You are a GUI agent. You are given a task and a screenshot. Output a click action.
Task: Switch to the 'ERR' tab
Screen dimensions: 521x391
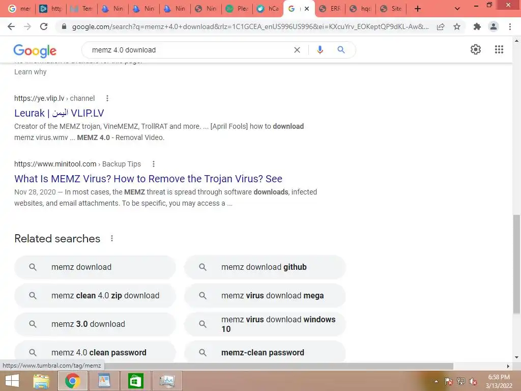click(330, 9)
